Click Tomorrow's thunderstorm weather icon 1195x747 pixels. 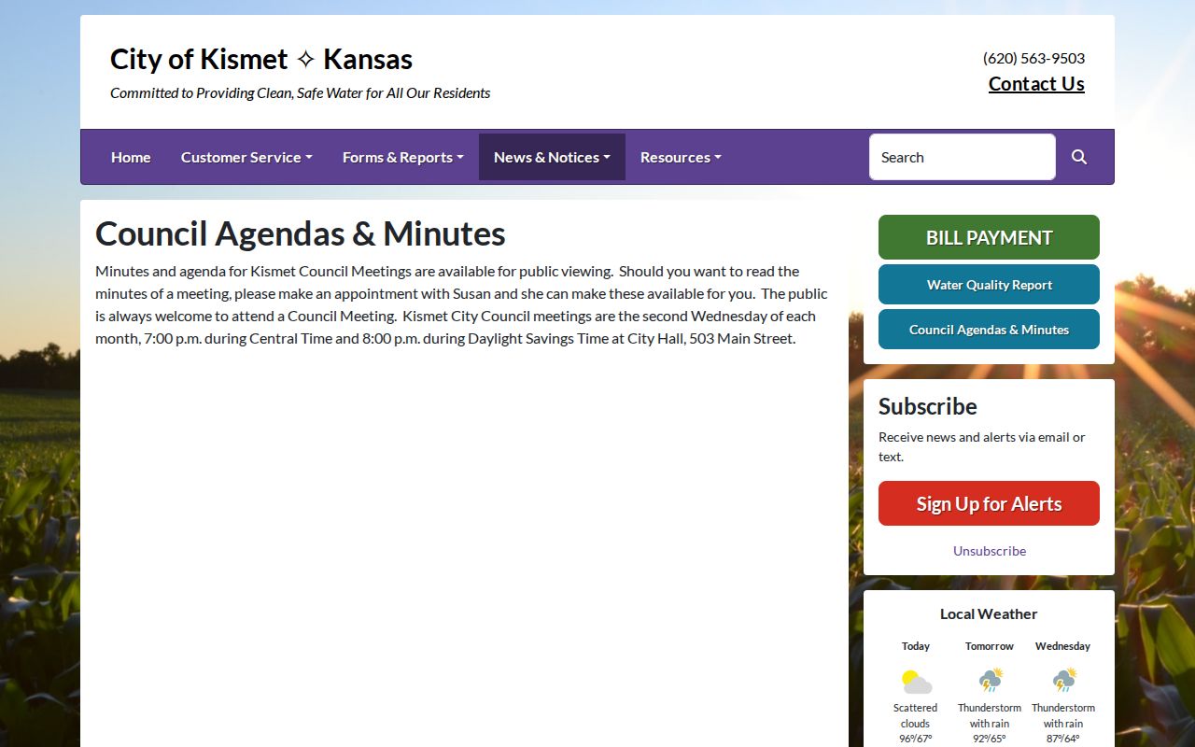[x=990, y=680]
